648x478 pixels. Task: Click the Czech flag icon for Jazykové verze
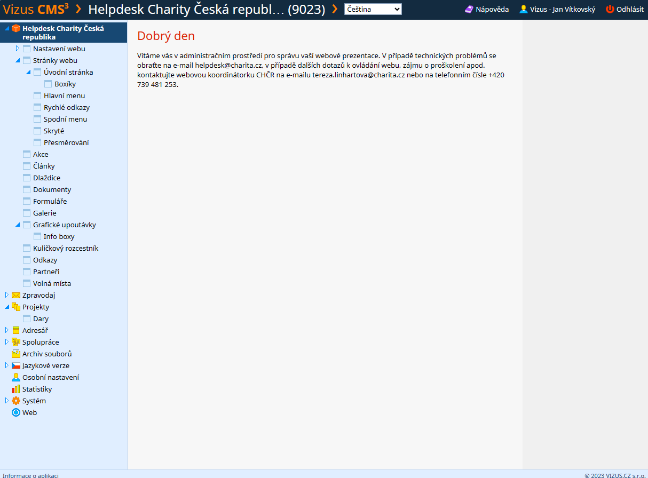(x=16, y=365)
